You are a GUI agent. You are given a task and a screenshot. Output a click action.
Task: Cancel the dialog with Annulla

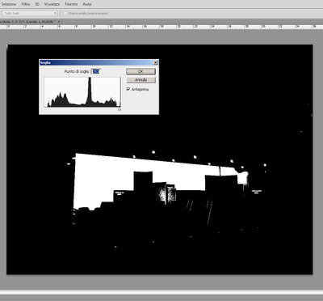click(141, 80)
